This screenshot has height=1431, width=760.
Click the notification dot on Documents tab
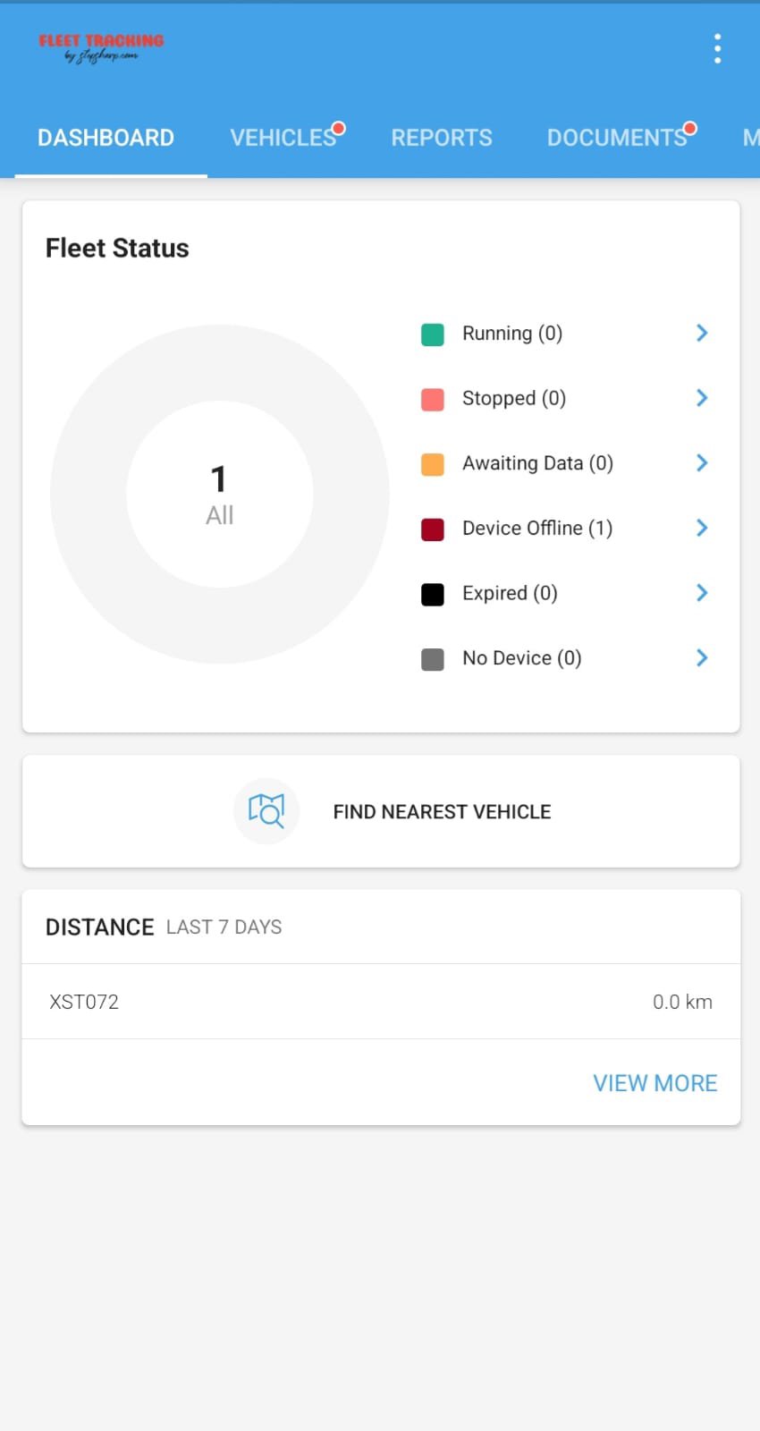pyautogui.click(x=689, y=127)
